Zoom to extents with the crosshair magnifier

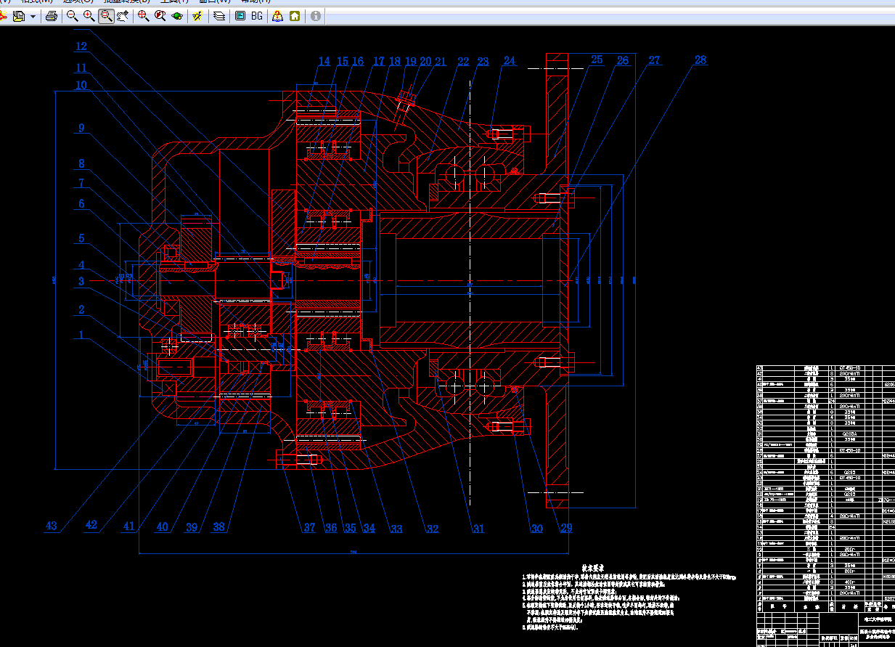click(143, 15)
